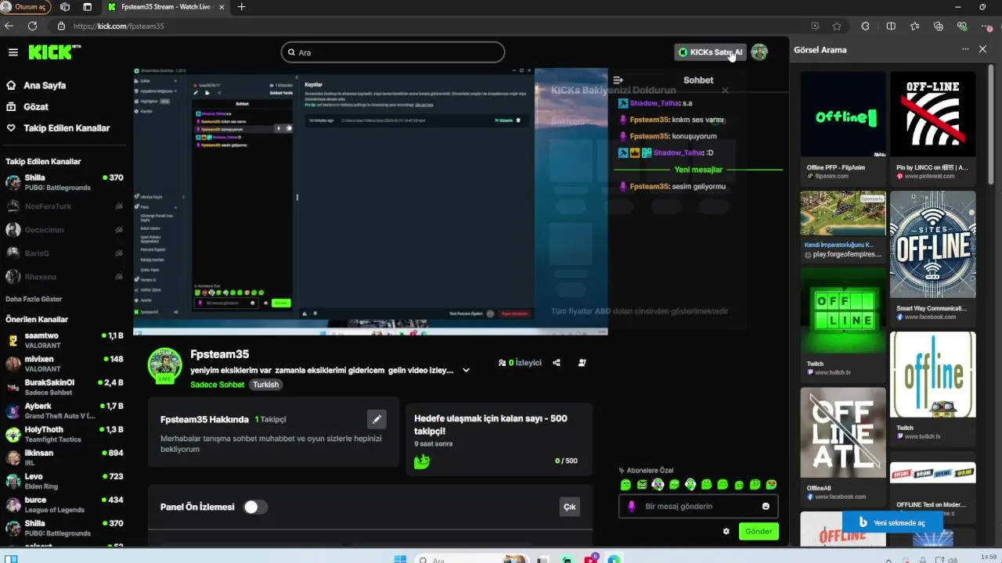Collapse chat using the Sohbet arrow icon
Viewport: 1002px width, 563px height.
pos(618,80)
